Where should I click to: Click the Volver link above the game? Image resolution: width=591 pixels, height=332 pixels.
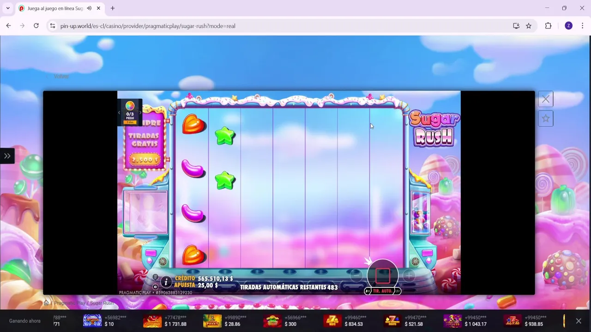(61, 77)
